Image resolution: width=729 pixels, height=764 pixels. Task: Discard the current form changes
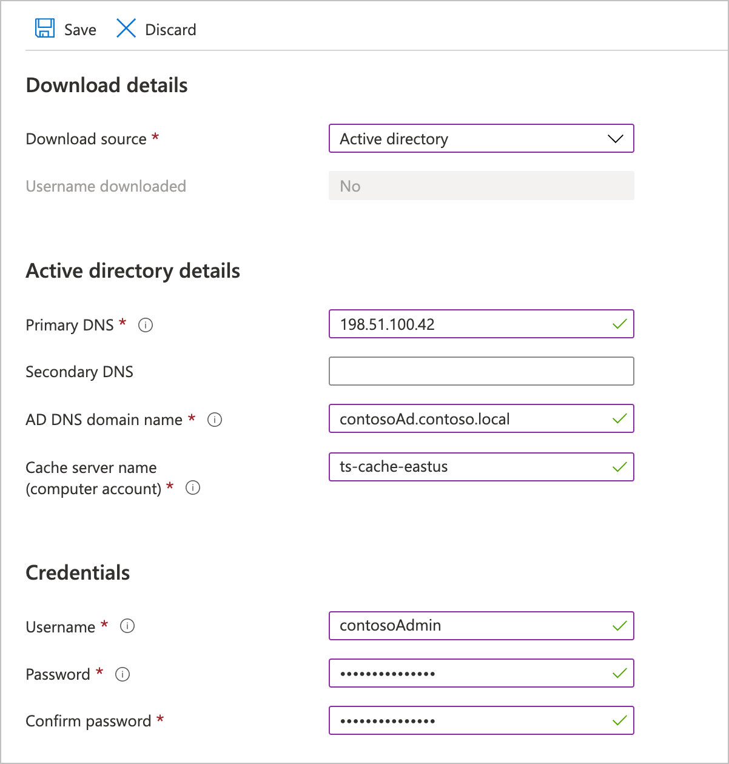point(155,28)
